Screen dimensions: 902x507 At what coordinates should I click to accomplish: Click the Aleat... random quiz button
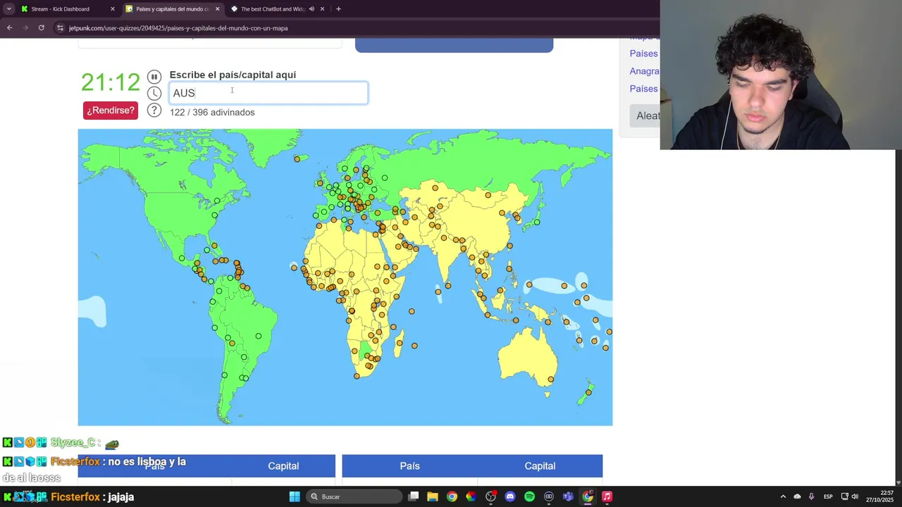(x=647, y=115)
